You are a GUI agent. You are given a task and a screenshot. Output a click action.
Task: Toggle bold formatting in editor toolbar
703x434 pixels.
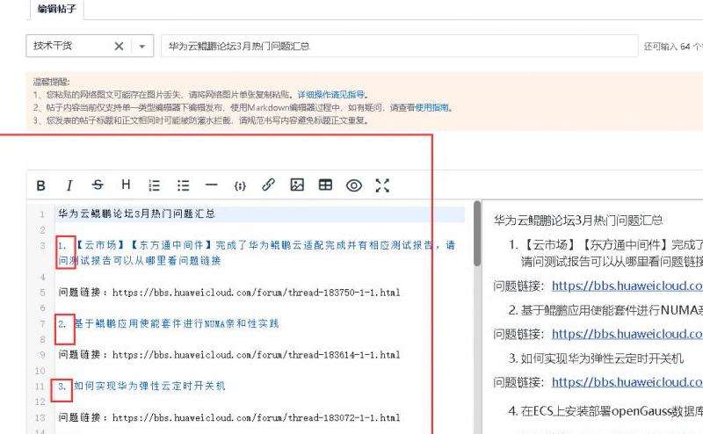40,185
